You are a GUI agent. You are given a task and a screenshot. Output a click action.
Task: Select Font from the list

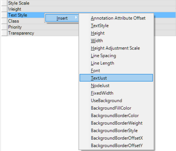tap(116, 70)
